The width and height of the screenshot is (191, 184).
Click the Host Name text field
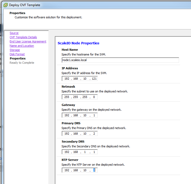point(120,60)
